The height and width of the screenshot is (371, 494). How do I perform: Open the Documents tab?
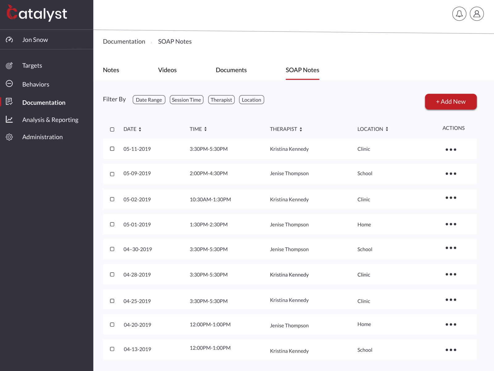pos(231,70)
